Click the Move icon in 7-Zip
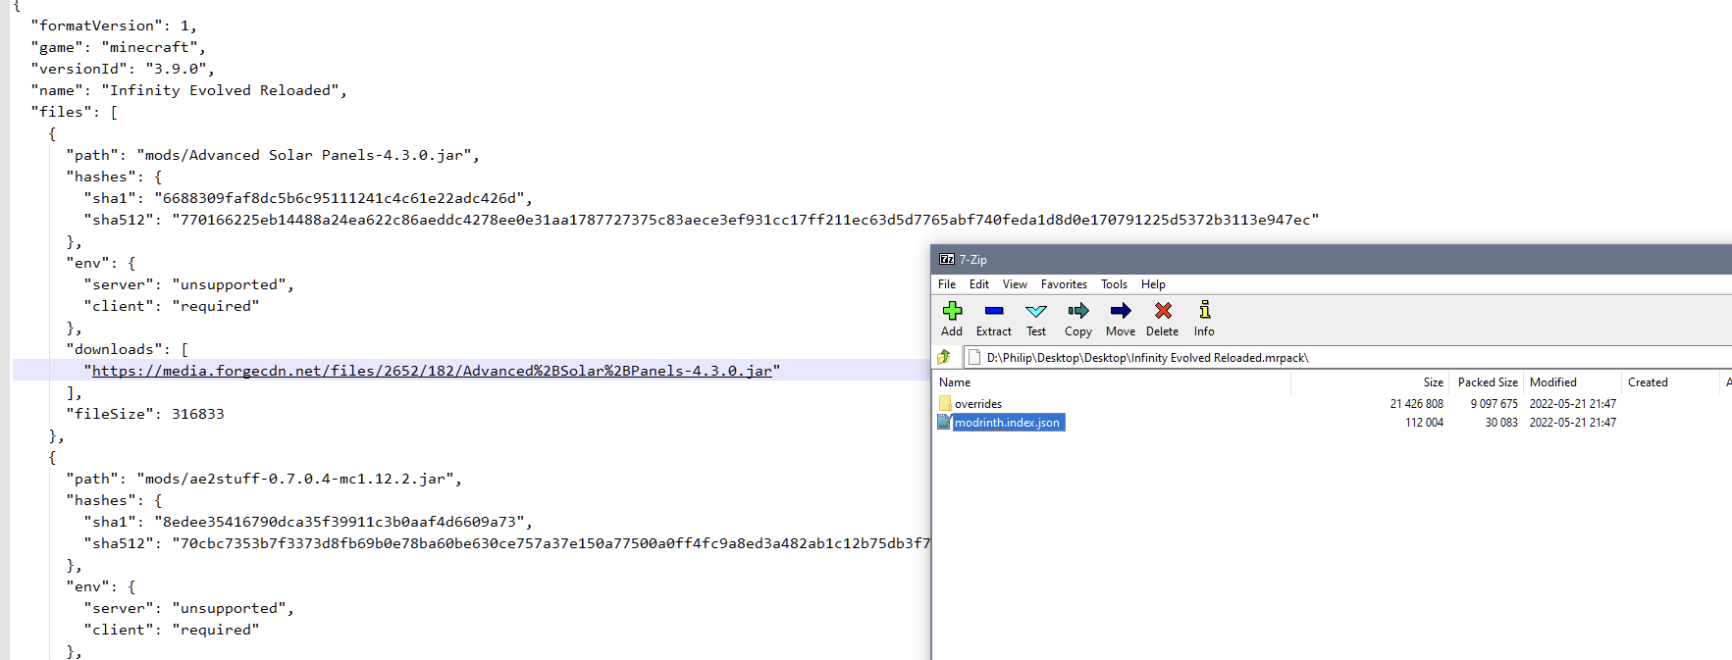 pos(1121,311)
